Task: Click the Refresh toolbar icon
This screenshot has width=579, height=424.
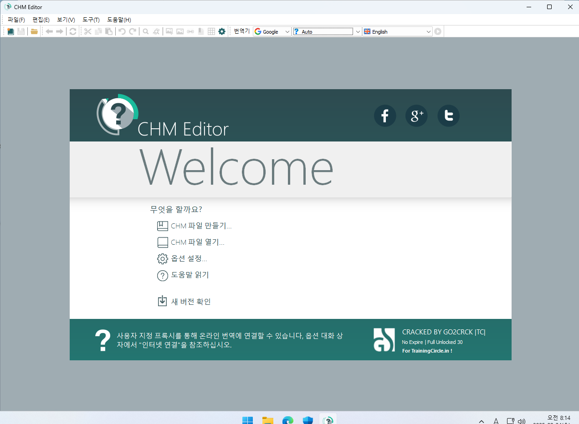Action: tap(73, 31)
